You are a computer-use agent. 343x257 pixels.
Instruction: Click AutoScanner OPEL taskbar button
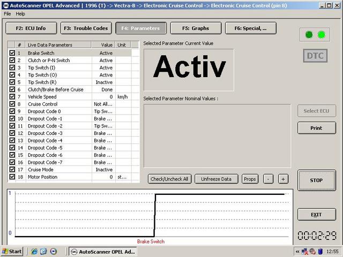point(103,252)
